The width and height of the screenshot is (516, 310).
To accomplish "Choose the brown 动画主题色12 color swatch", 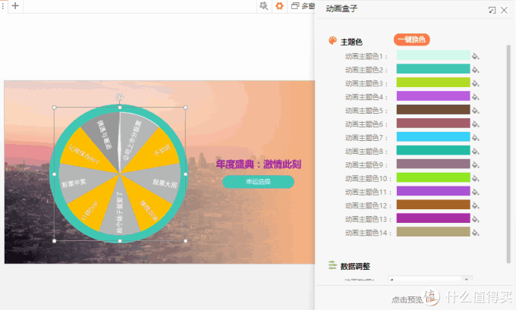I will [433, 205].
